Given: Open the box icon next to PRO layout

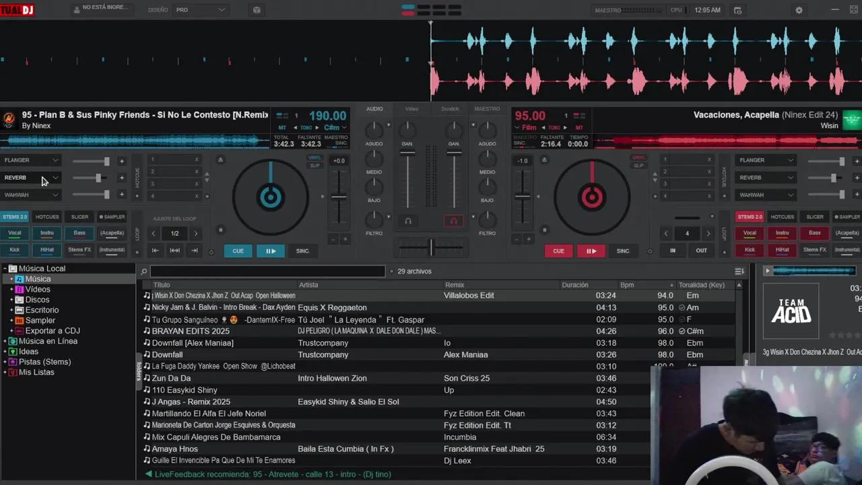Looking at the screenshot, I should (257, 10).
